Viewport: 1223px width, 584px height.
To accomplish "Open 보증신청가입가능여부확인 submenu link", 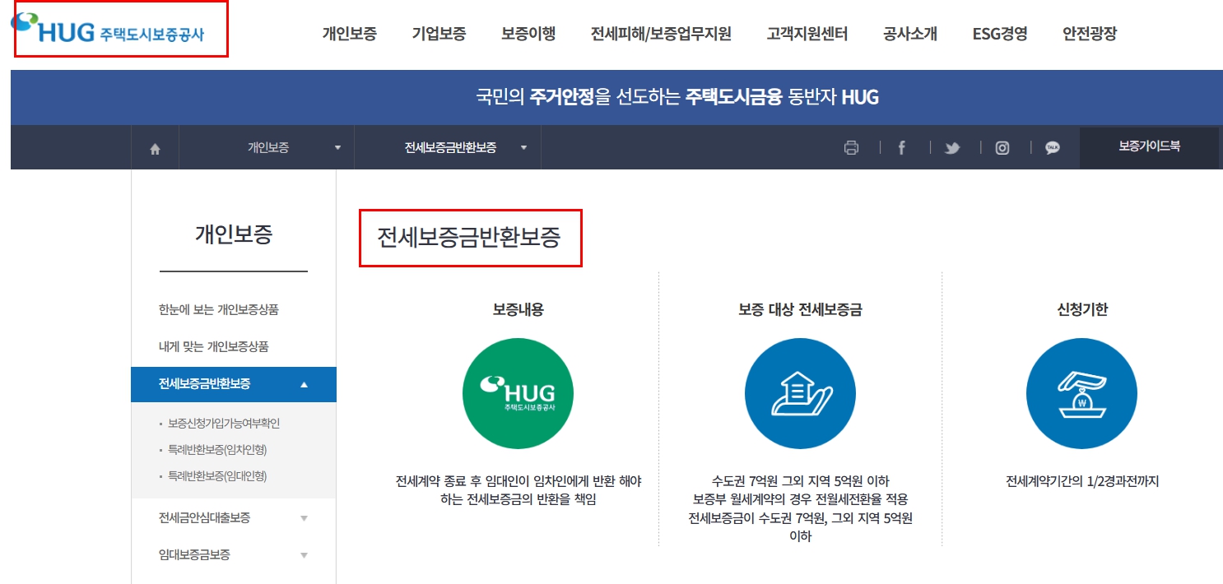I will [224, 424].
